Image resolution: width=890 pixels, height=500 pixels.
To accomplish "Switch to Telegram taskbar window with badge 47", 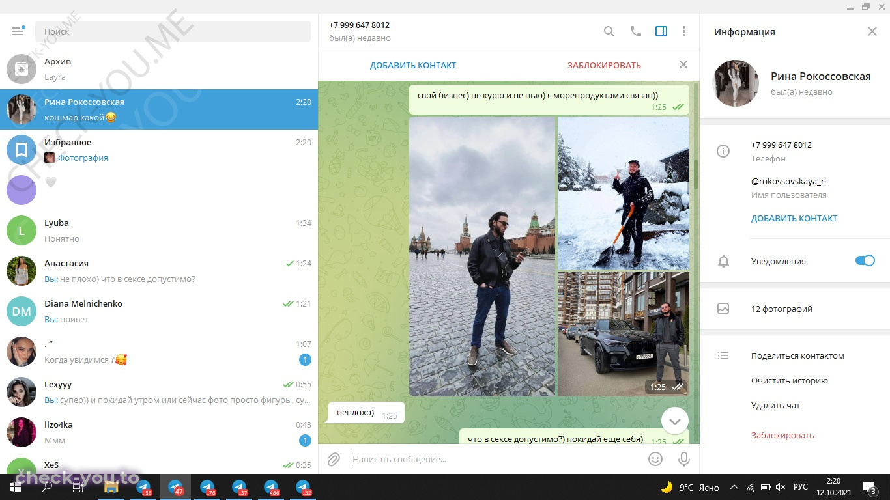I will click(175, 487).
